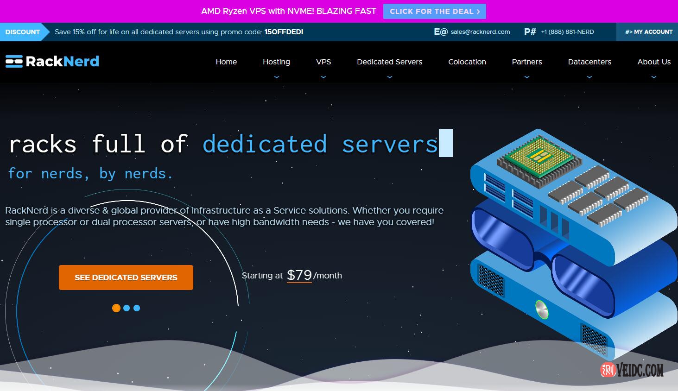Click the P# phone icon
Screen dimensions: 678x391
tap(530, 32)
